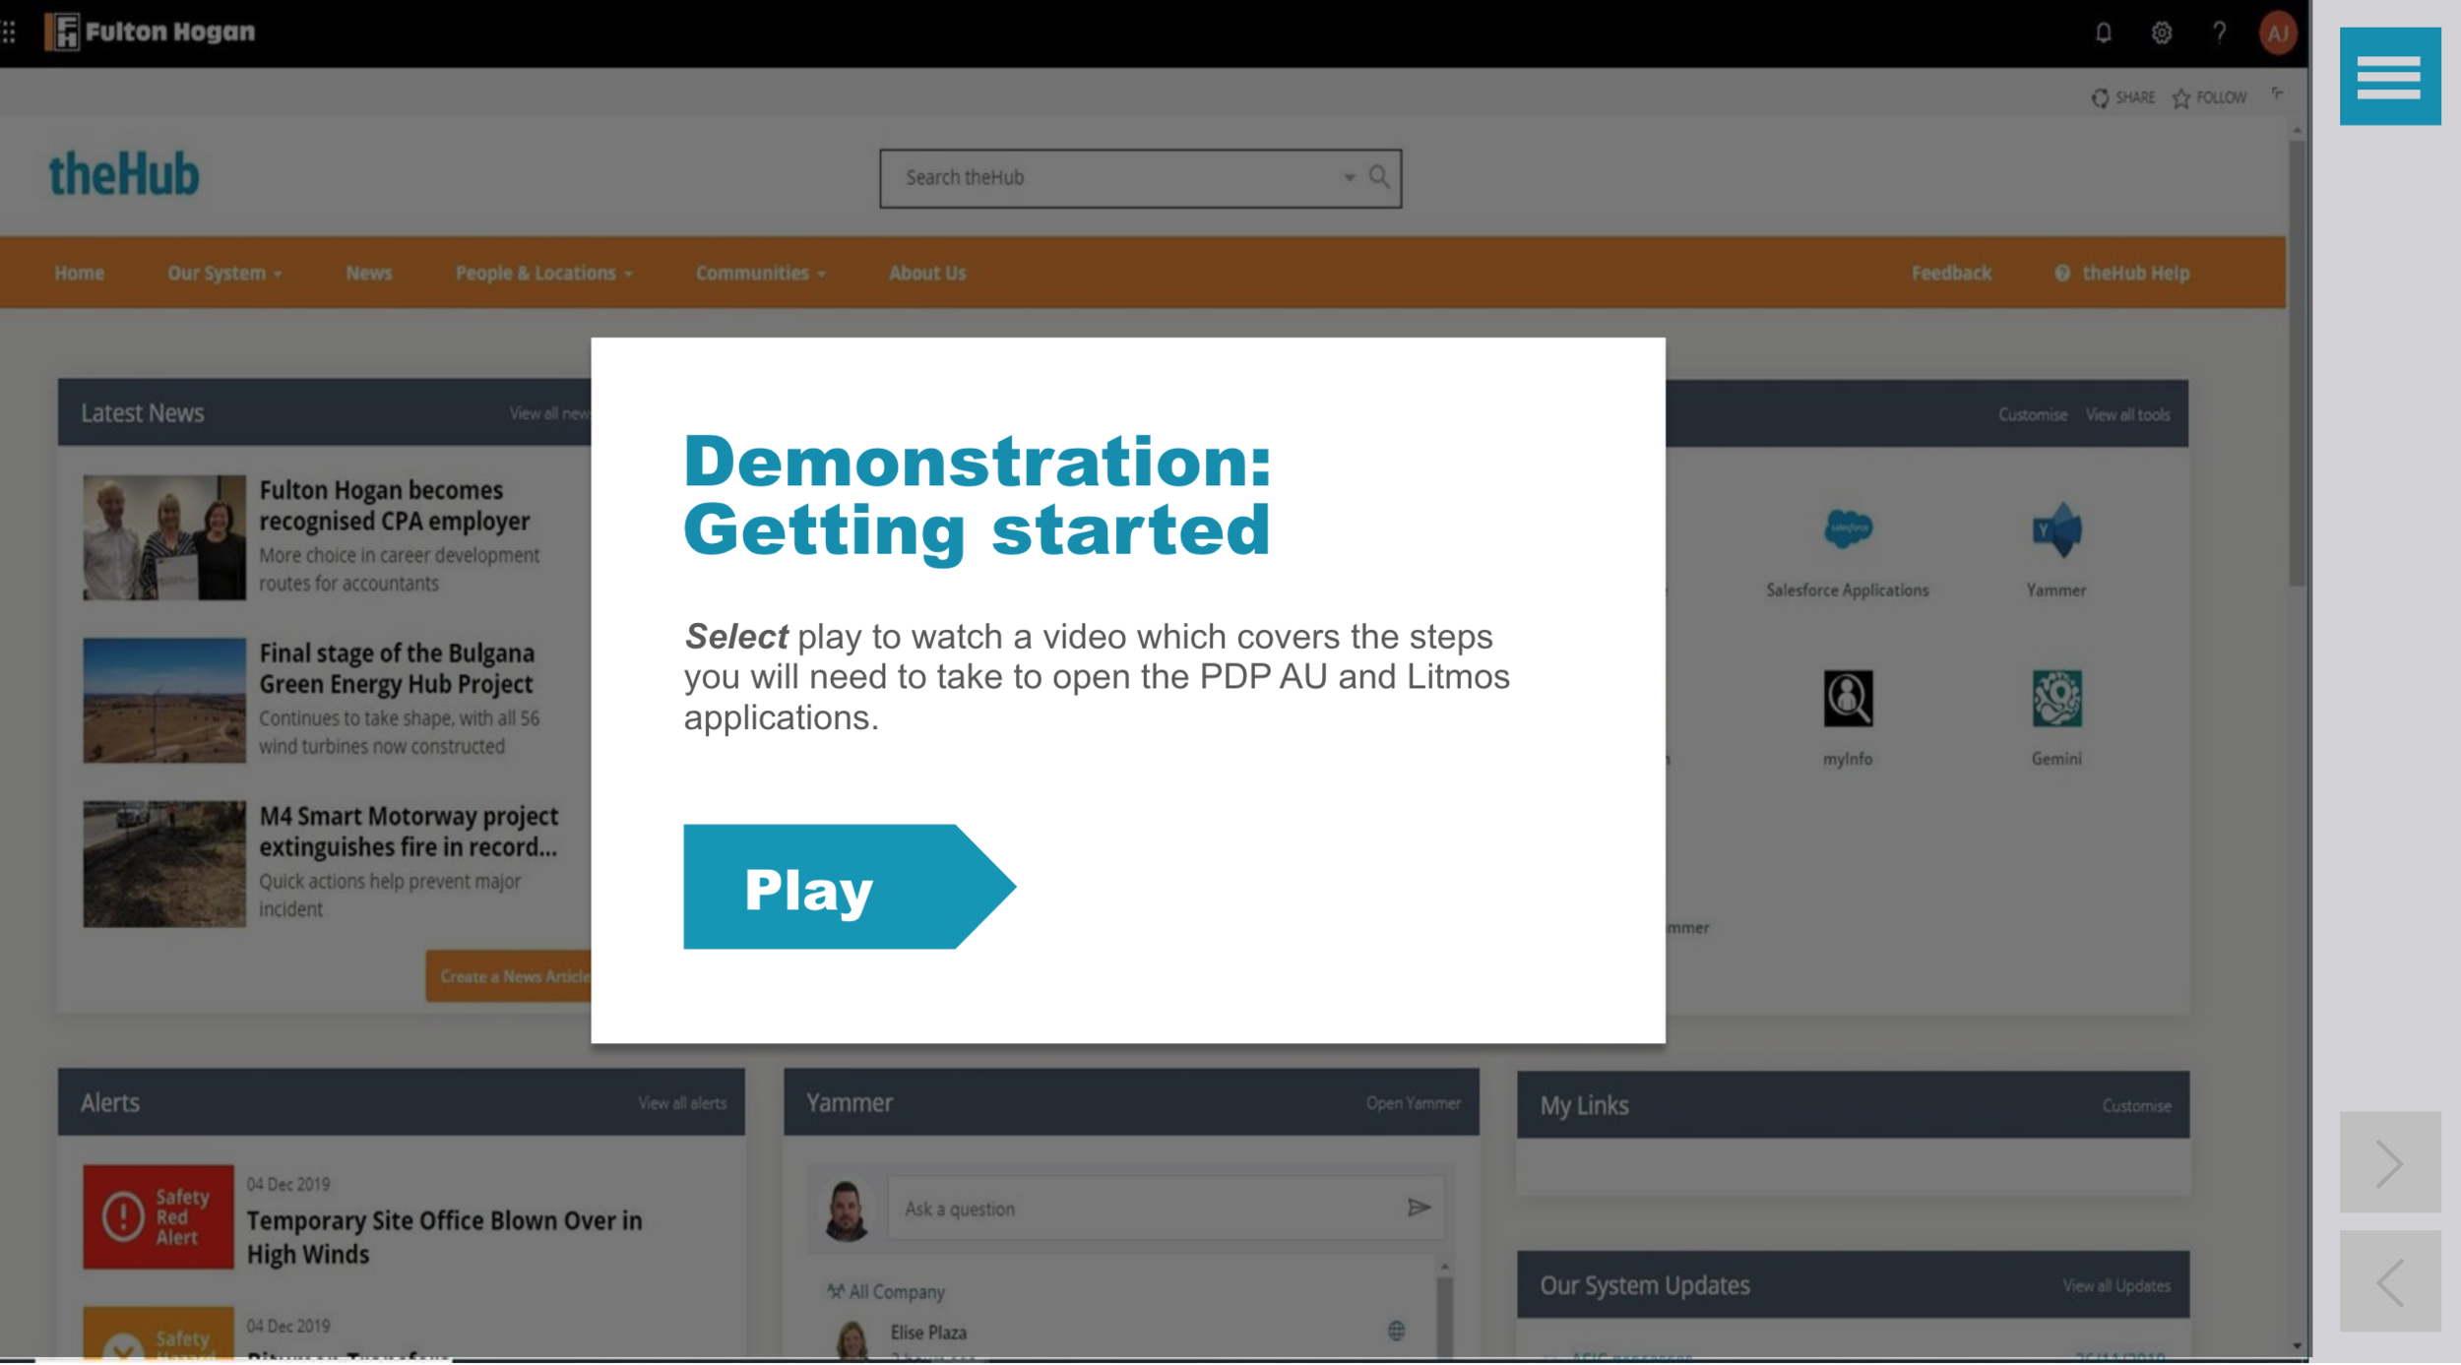
Task: Launch the Gemini tool icon
Action: 2055,699
